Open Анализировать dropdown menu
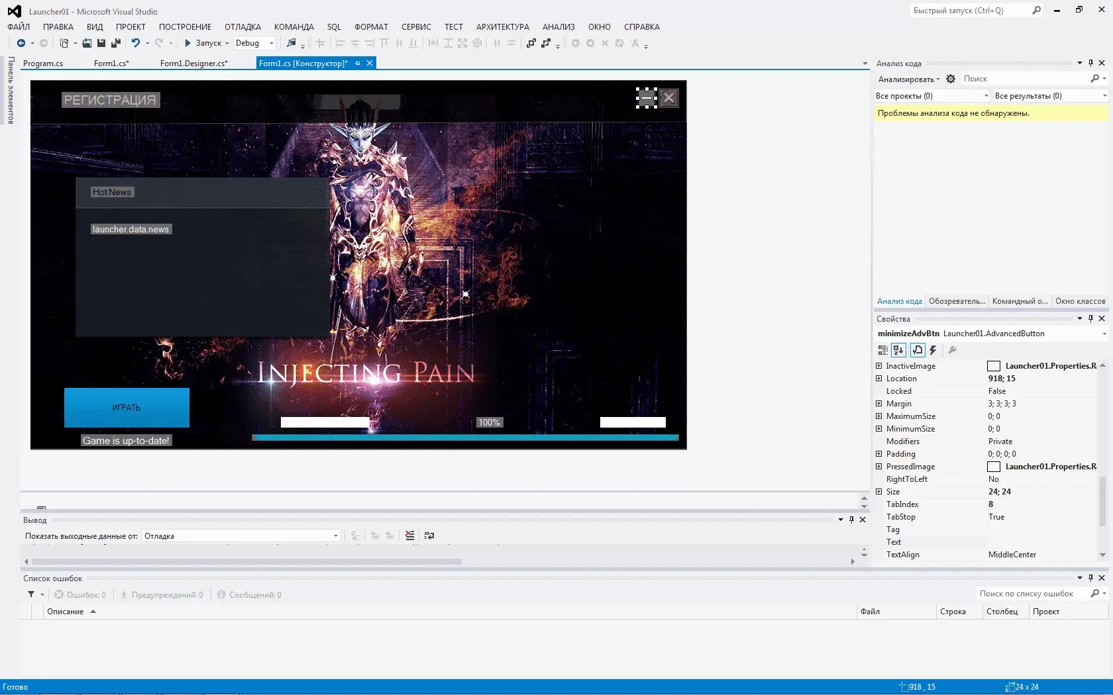The image size is (1113, 695). coord(909,79)
